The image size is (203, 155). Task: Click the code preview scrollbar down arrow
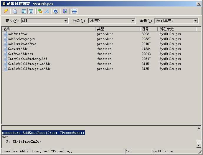(199, 145)
